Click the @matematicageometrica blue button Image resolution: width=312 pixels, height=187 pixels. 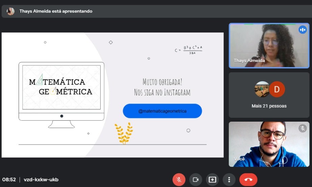[162, 111]
